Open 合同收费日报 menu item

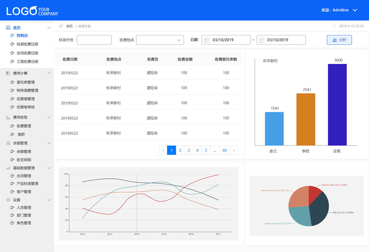click(28, 53)
